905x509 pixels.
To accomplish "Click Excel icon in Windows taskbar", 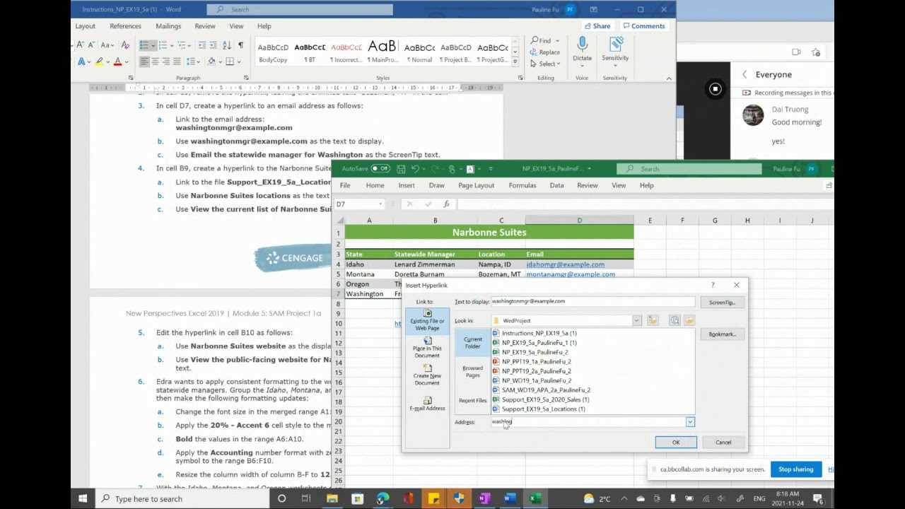I will point(535,499).
